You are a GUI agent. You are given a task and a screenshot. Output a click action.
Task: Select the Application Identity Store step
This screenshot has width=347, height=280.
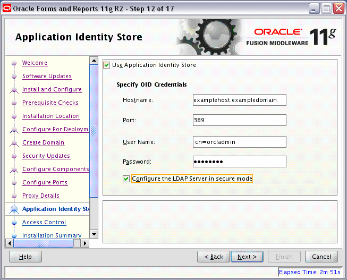pos(56,209)
